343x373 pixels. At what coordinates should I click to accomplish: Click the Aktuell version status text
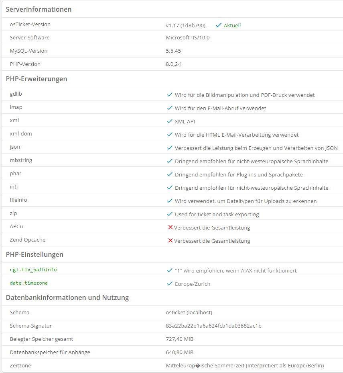232,25
